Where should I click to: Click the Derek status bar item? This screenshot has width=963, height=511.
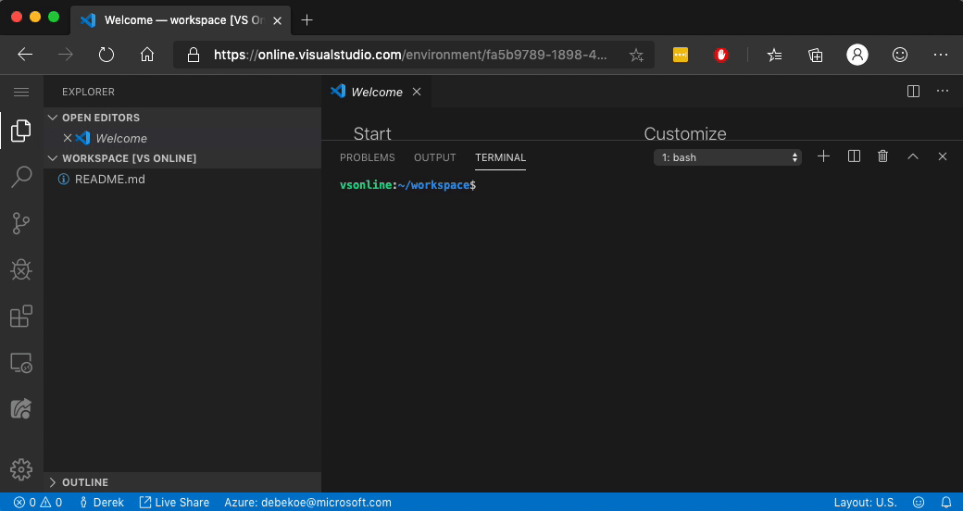[102, 503]
